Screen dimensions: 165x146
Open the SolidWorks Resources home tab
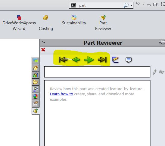click(36, 68)
